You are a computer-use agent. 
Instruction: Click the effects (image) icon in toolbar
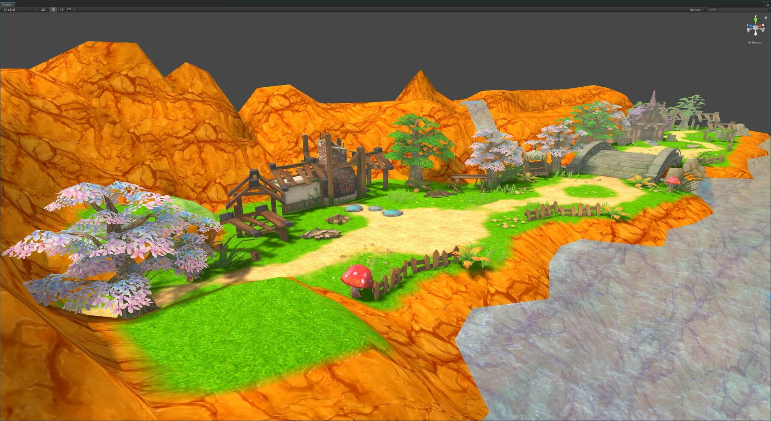pyautogui.click(x=69, y=10)
